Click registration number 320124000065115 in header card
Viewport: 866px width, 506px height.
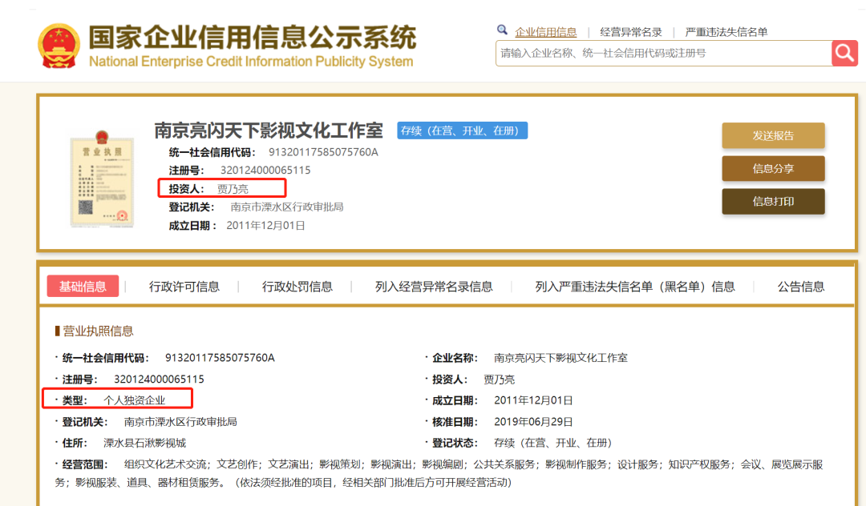point(265,171)
